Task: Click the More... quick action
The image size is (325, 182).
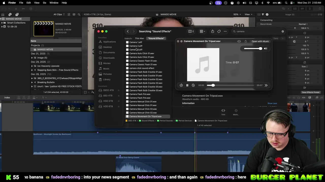Action: click(x=236, y=112)
